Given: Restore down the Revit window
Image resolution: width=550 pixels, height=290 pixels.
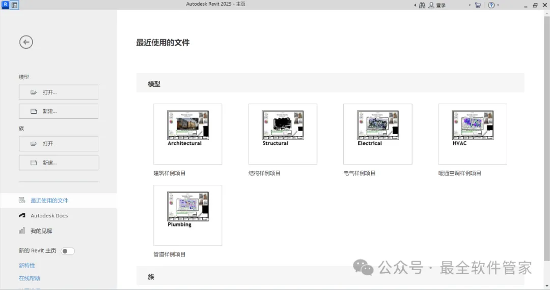Looking at the screenshot, I should (x=535, y=5).
